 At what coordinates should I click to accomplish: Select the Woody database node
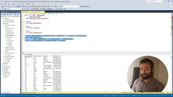click(x=6, y=63)
